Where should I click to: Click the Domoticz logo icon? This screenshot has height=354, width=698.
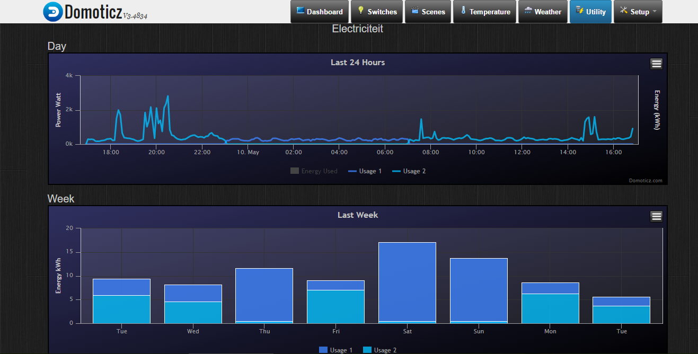[53, 12]
